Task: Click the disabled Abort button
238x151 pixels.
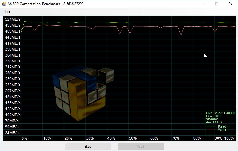Action: pyautogui.click(x=140, y=146)
